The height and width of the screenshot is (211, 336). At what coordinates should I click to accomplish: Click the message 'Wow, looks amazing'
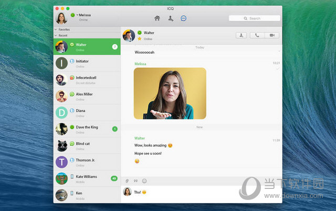pyautogui.click(x=151, y=145)
